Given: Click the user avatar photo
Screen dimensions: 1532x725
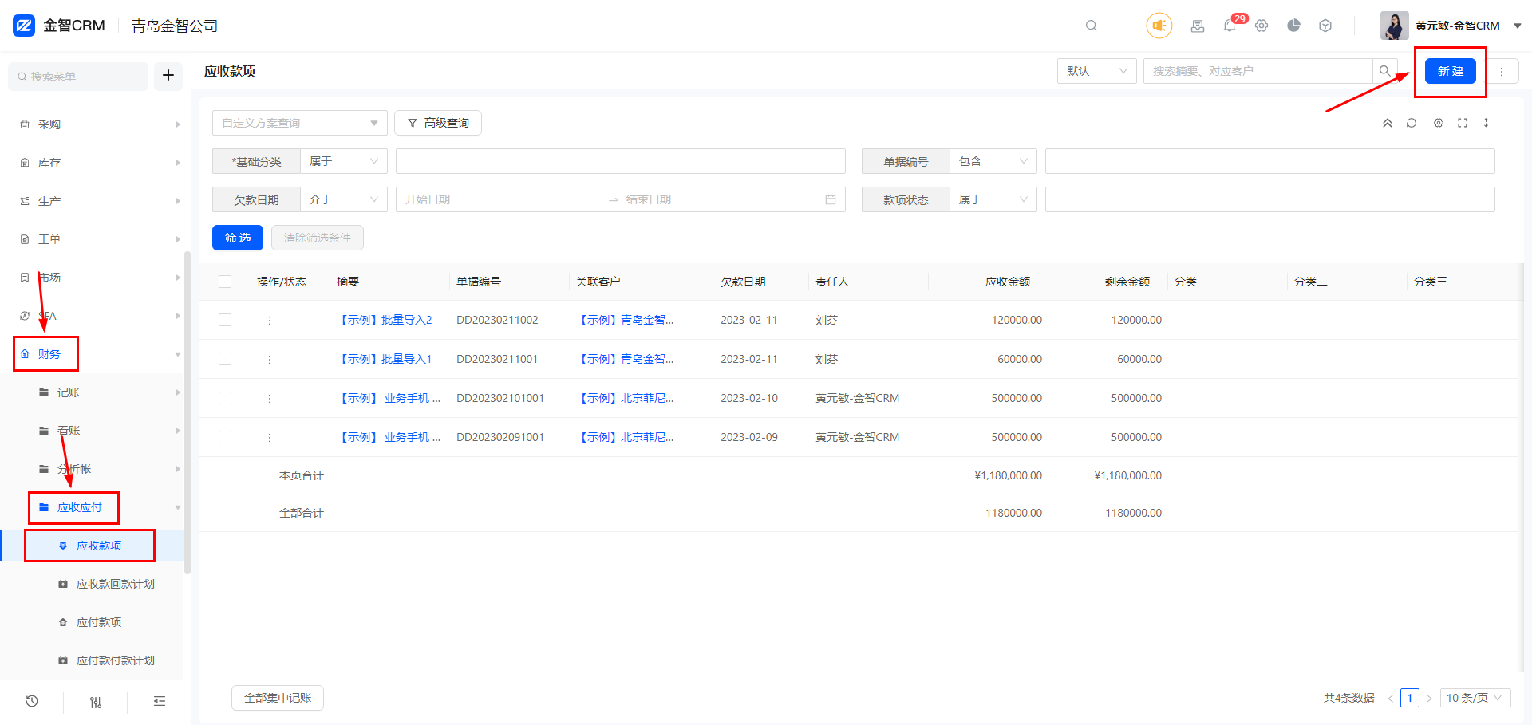Looking at the screenshot, I should tap(1395, 26).
